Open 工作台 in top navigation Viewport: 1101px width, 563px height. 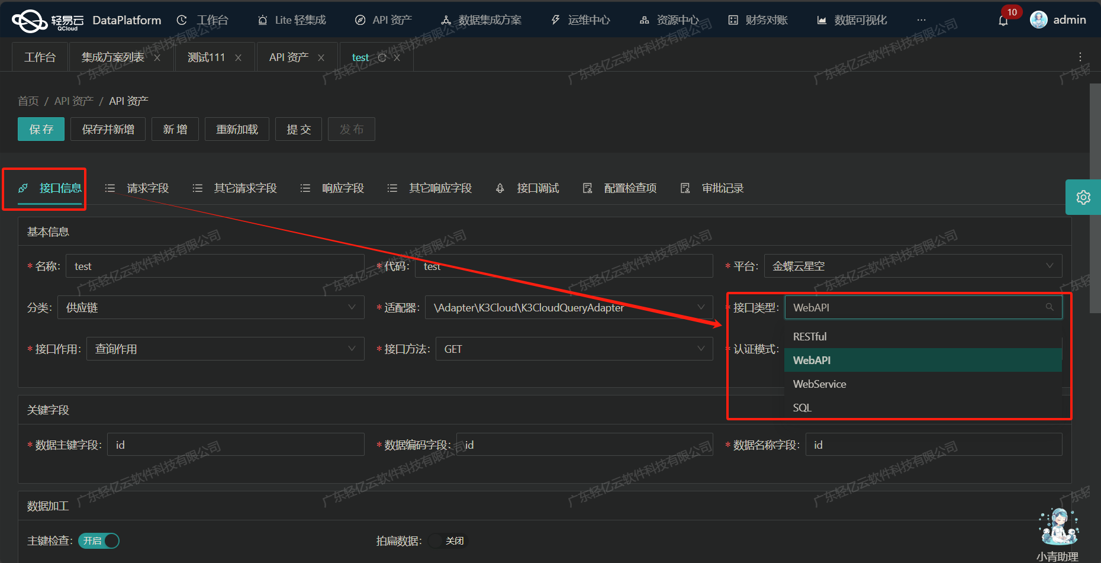point(202,20)
